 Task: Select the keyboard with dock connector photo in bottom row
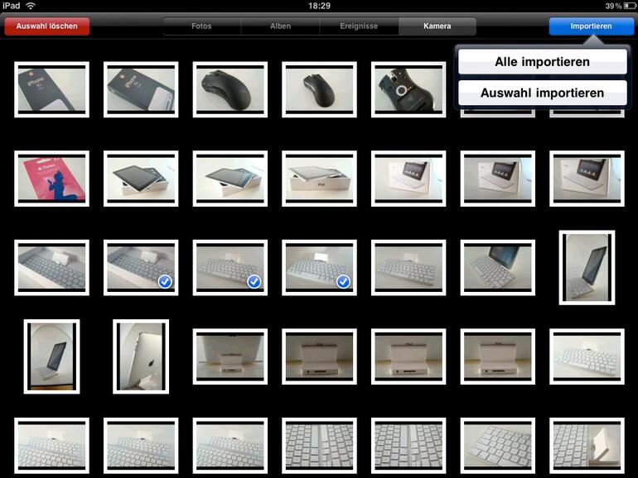click(x=587, y=446)
